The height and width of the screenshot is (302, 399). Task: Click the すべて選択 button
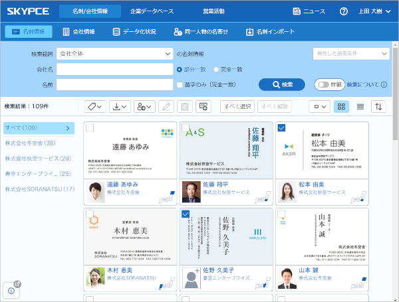coord(237,106)
